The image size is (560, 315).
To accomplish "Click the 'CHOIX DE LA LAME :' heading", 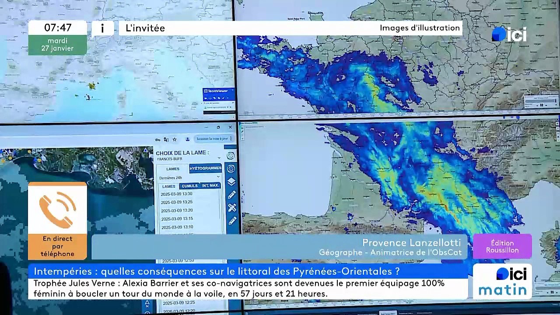I will pos(182,153).
